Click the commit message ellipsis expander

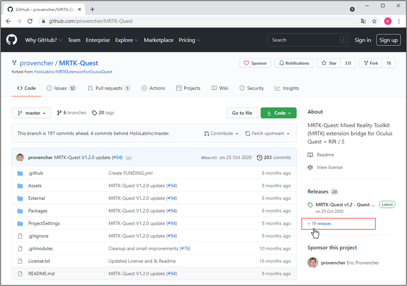[x=129, y=158]
